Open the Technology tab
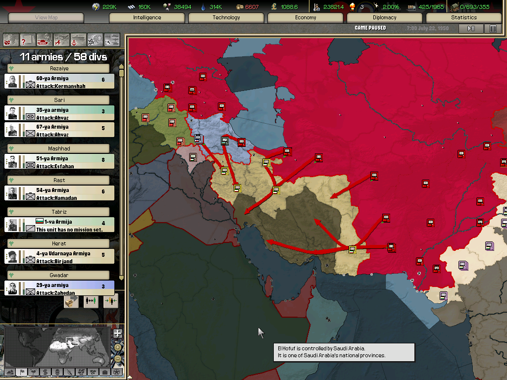This screenshot has width=507, height=380. [x=226, y=18]
